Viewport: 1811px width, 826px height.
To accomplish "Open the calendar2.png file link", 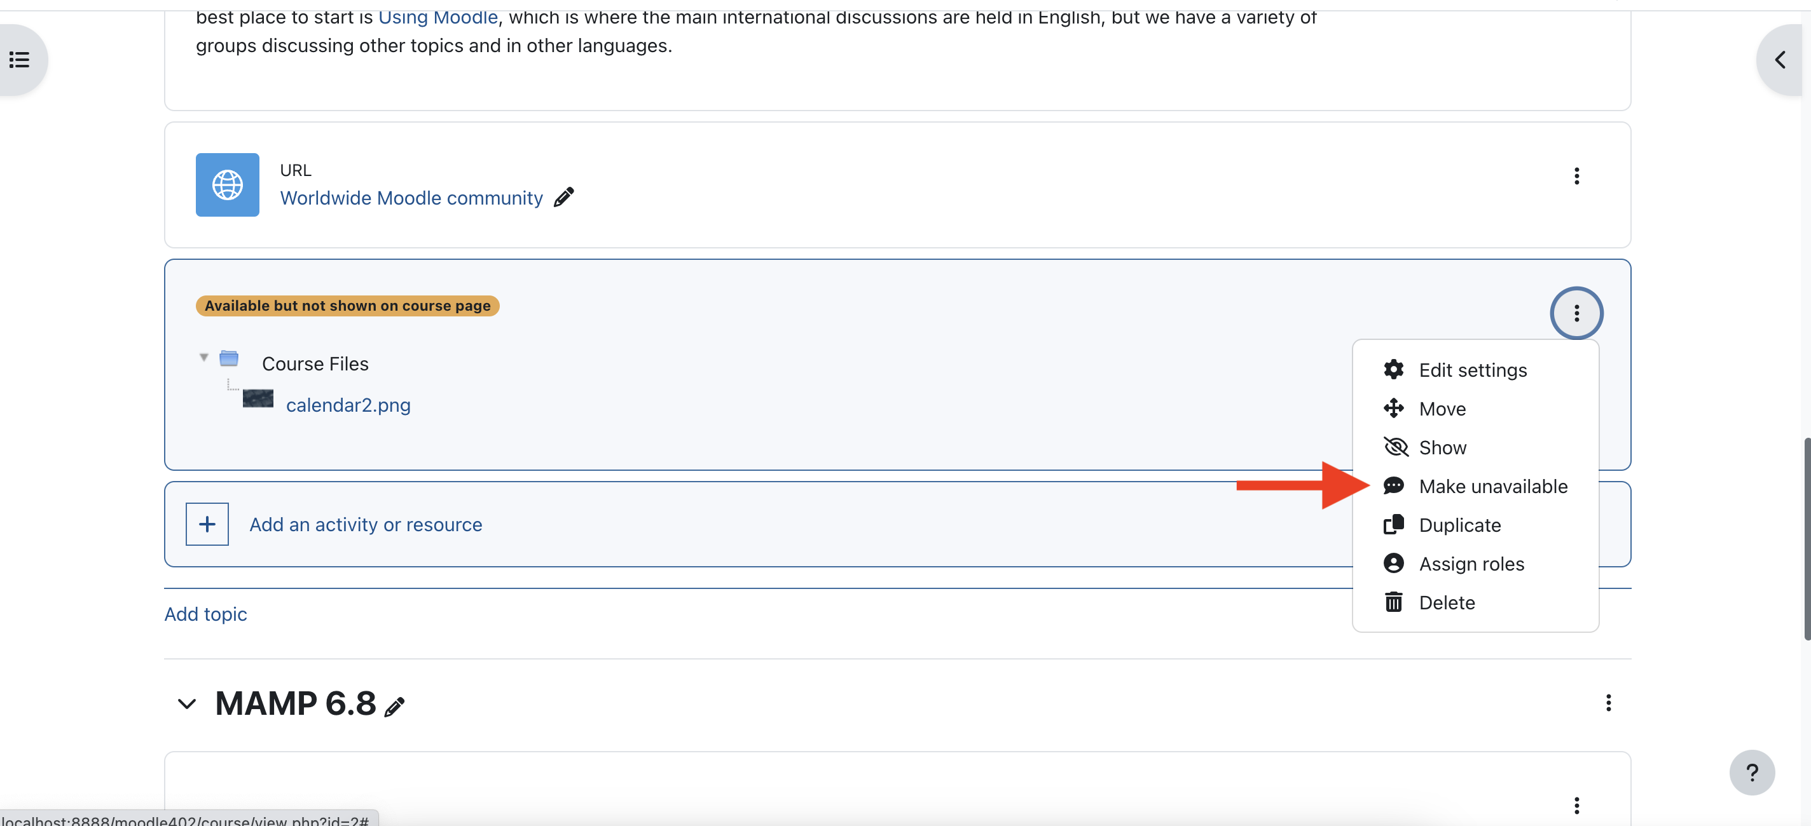I will tap(348, 405).
